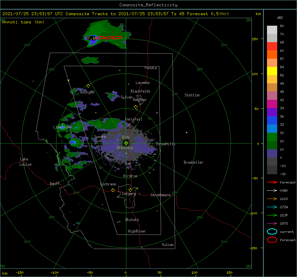The image size is (297, 277).
Task: Click the Lake Louise label
Action: pyautogui.click(x=25, y=162)
